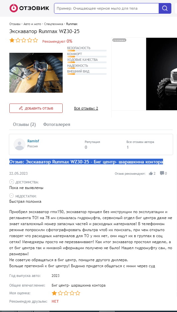Viewport: 177px width, 312px height.
Task: Click the Otzovik logo icon
Action: (x=14, y=8)
